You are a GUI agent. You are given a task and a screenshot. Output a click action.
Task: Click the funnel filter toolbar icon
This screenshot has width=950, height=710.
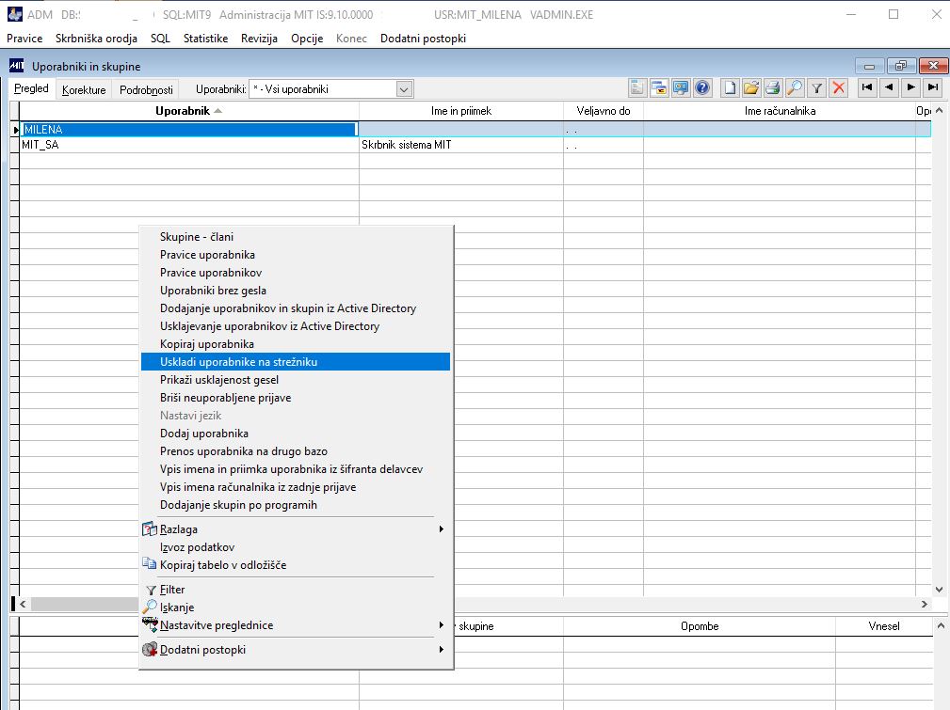[816, 87]
